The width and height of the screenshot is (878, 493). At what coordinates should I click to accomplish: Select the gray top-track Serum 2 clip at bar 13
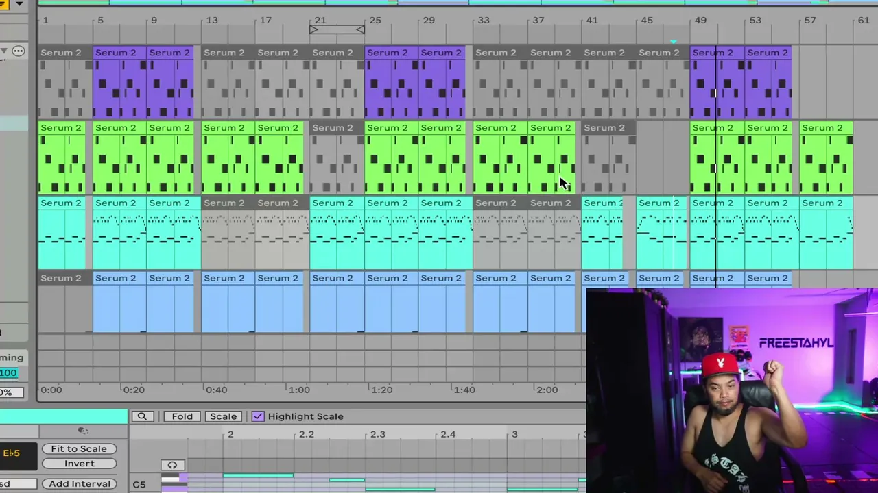(228, 82)
